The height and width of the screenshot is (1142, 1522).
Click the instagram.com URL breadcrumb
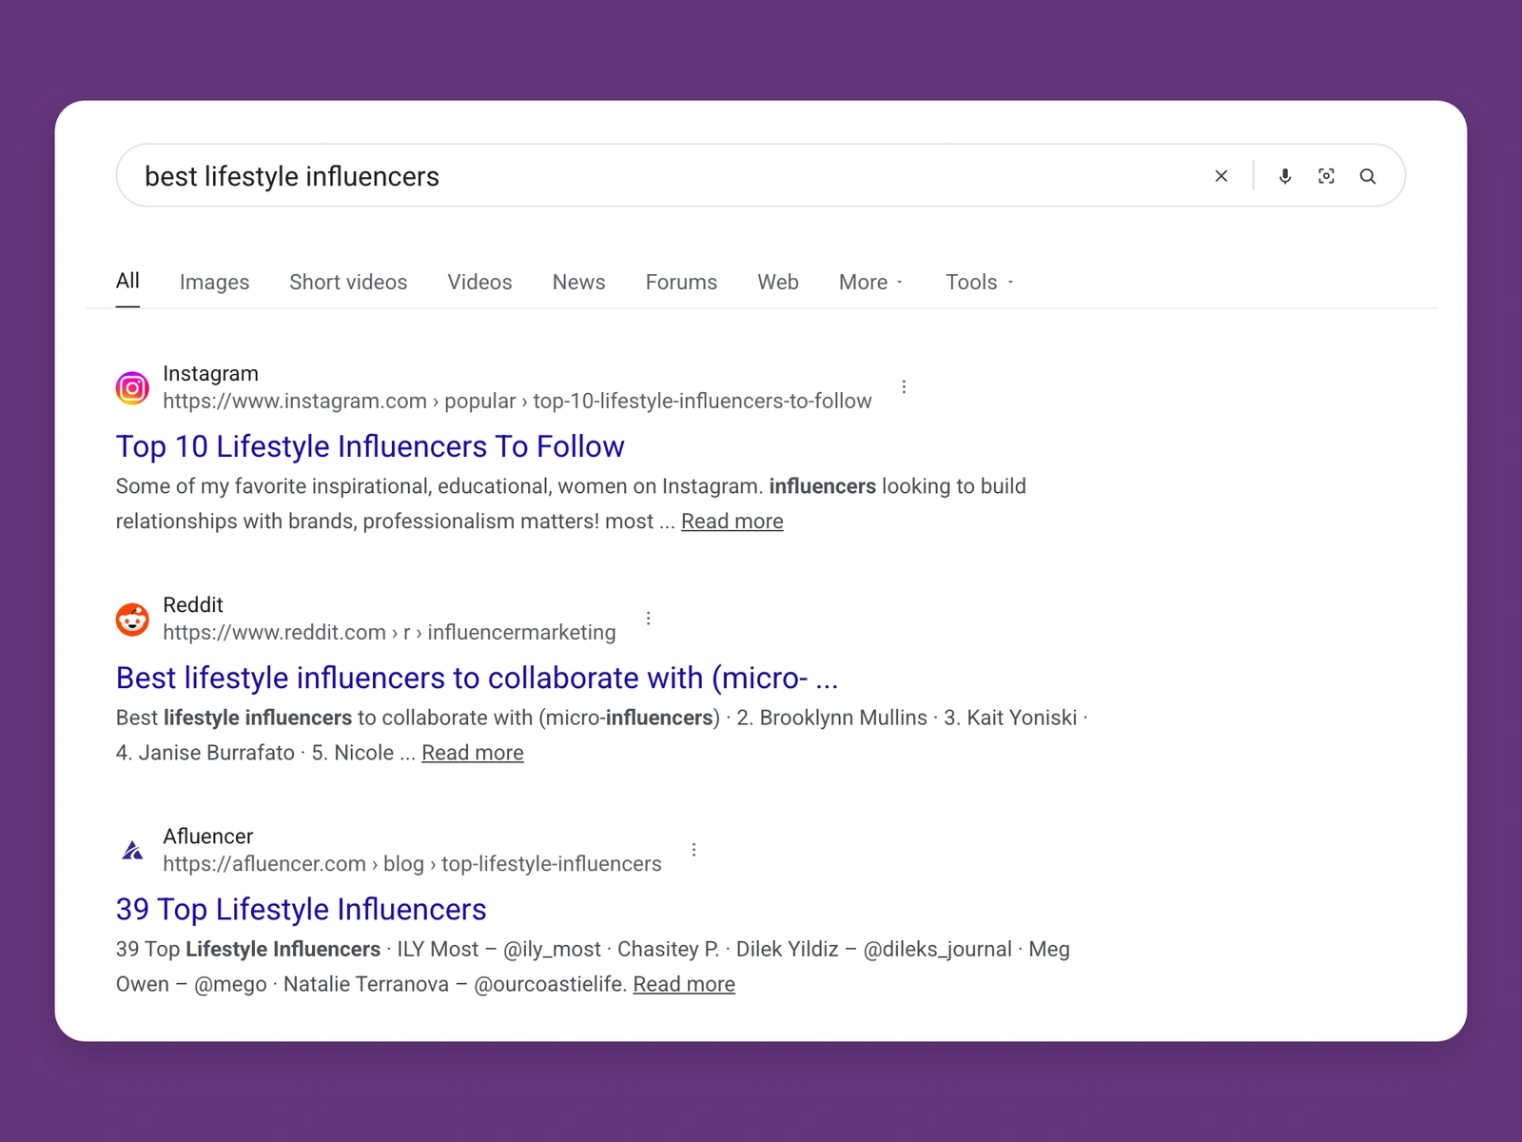pos(517,402)
